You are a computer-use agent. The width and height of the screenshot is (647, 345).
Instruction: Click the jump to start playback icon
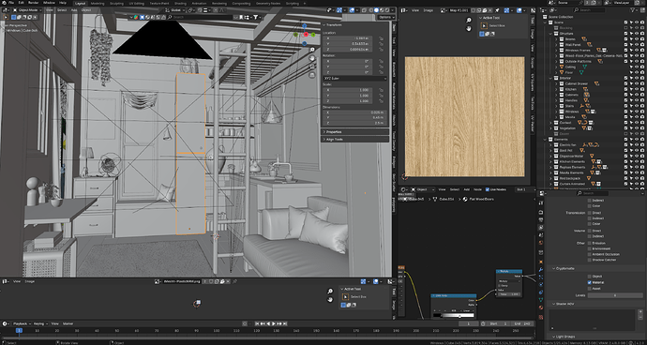257,324
